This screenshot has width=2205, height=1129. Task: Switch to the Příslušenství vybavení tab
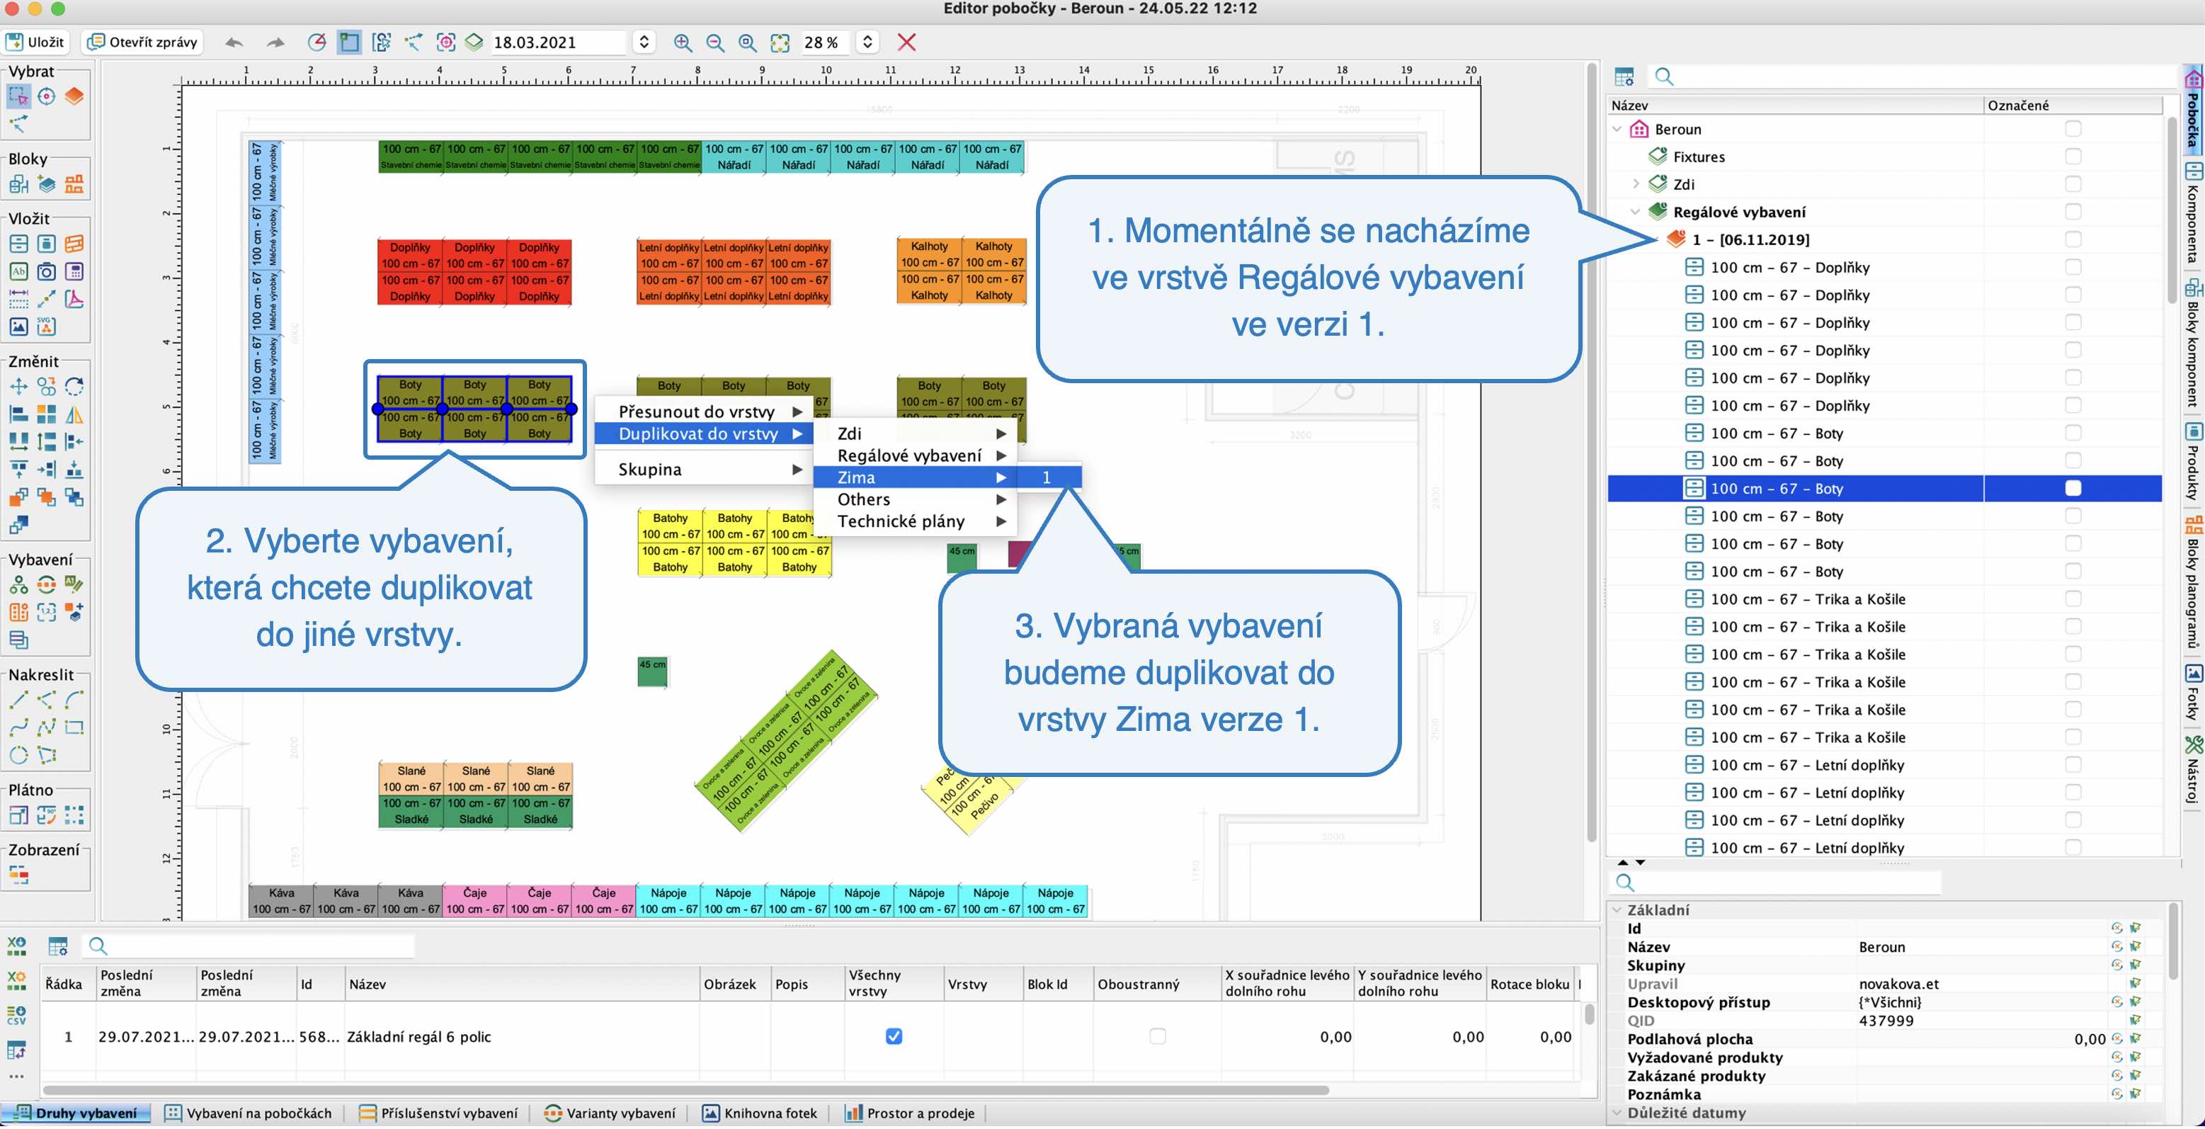(x=438, y=1113)
